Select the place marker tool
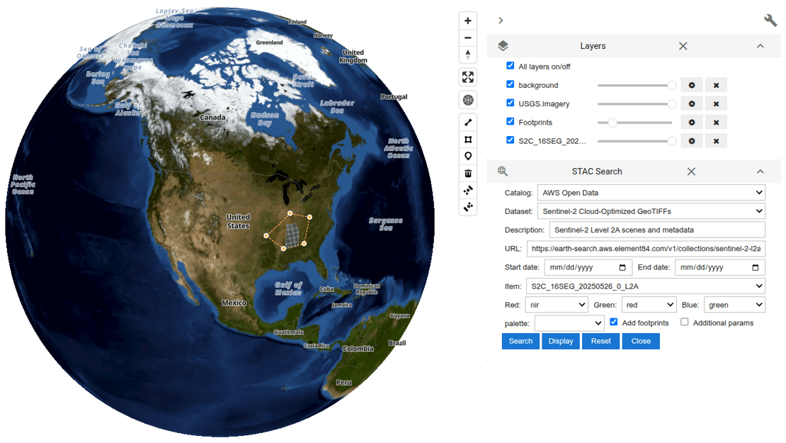This screenshot has height=443, width=786. coord(468,157)
